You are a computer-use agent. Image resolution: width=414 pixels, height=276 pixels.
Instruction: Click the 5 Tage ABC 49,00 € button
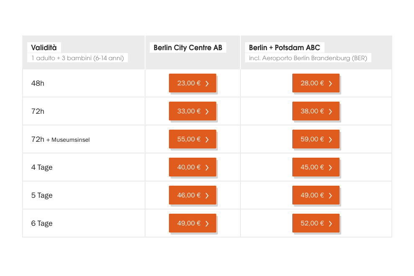pos(316,195)
